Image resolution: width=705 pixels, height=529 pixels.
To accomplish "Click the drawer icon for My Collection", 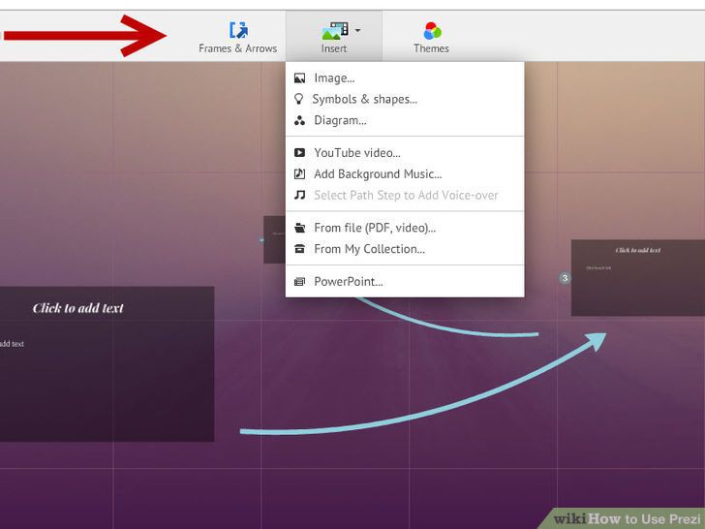I will click(x=299, y=249).
